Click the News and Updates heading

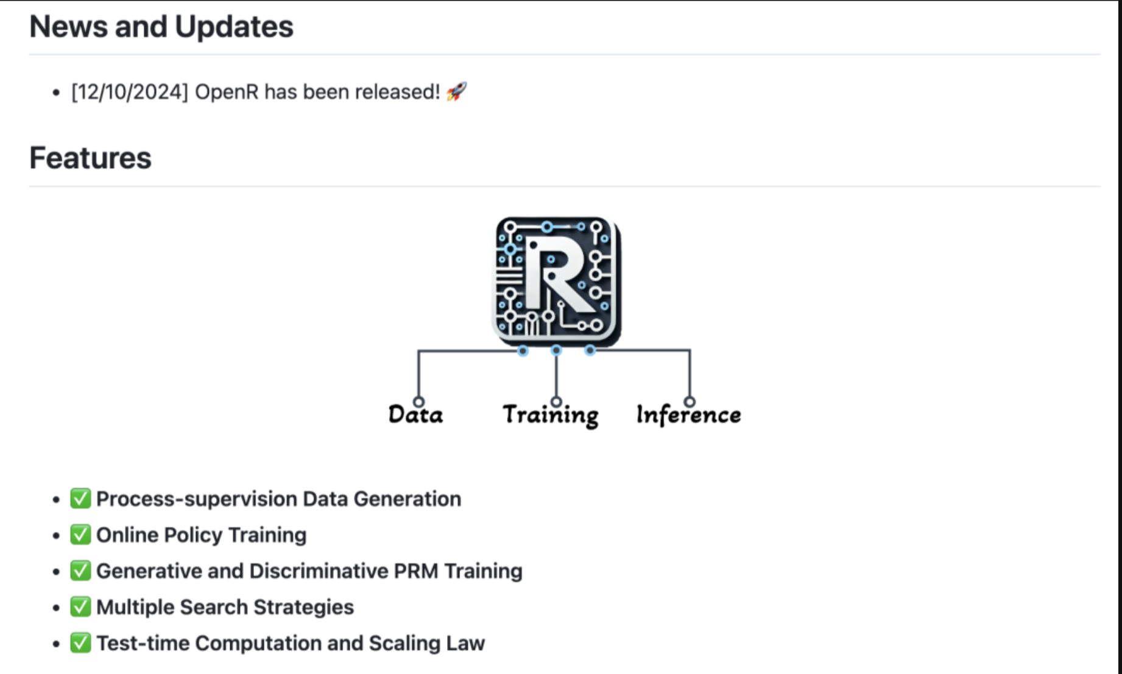[x=161, y=27]
